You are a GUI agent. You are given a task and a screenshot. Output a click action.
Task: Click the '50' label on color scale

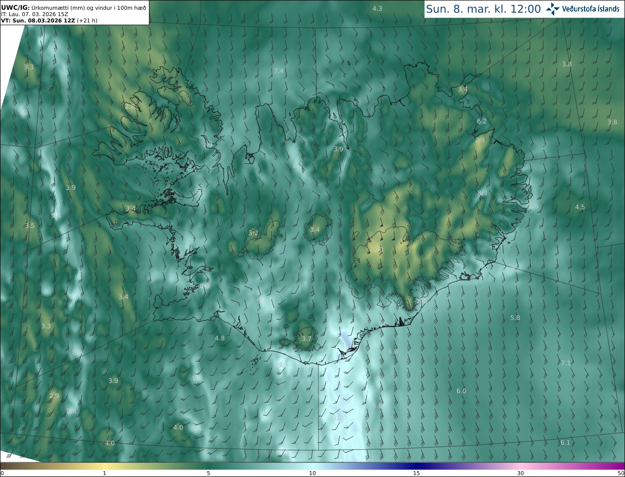621,473
